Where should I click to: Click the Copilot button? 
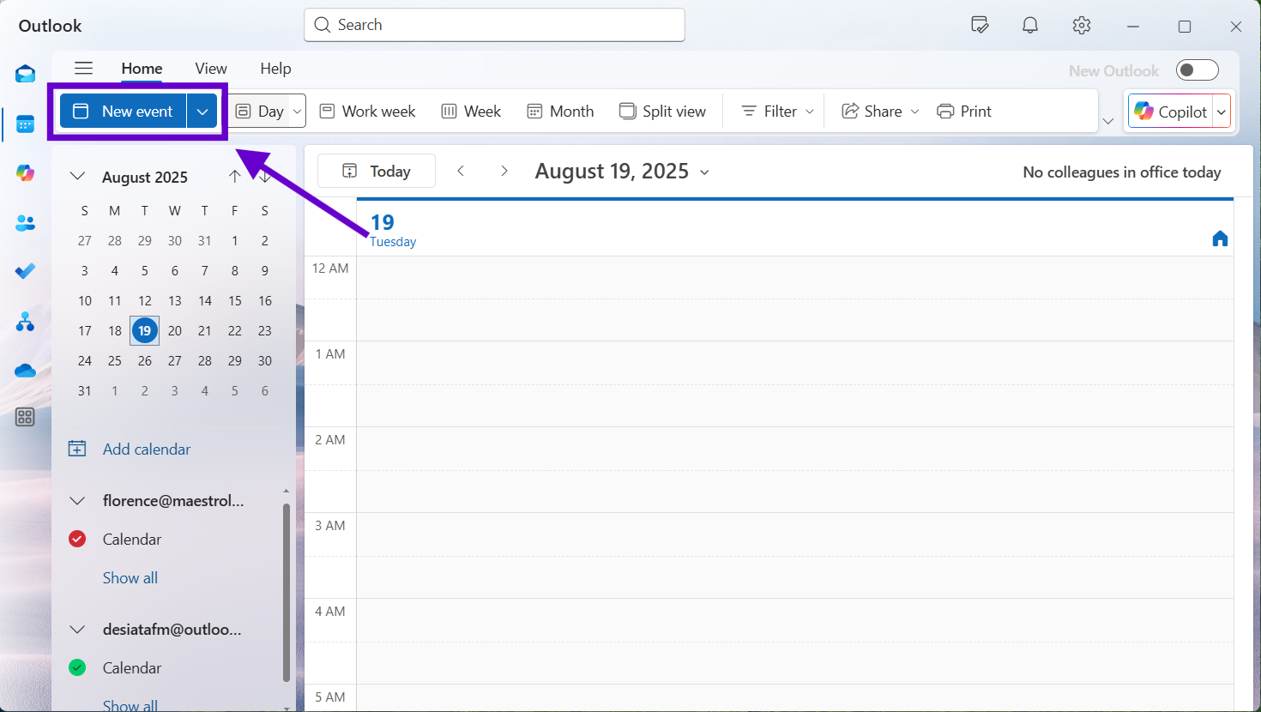click(1171, 112)
